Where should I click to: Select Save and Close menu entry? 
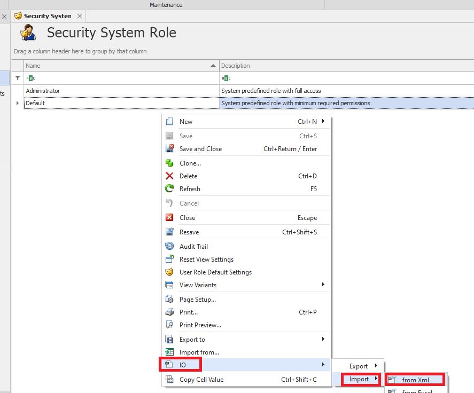200,149
